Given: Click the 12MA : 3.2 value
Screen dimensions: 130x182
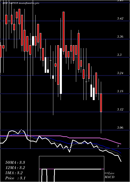Looking at the screenshot, I should click(x=15, y=168).
